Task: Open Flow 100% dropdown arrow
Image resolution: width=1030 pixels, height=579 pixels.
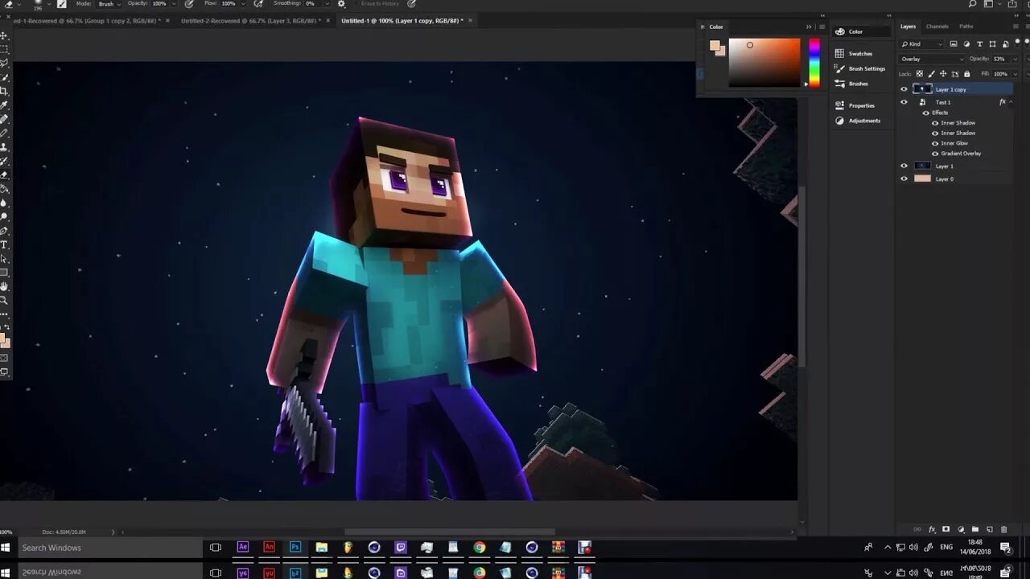Action: [241, 4]
